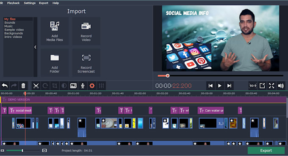
Task: Click the 00:01:00 ruler mark
Action: tap(73, 93)
